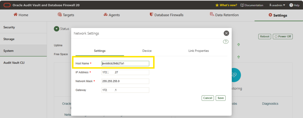Open the Targets tab
Viewport: 303px width, 118px height.
66,15
